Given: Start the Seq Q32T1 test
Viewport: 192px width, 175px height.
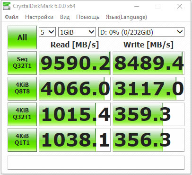Looking at the screenshot, I should 22,63.
